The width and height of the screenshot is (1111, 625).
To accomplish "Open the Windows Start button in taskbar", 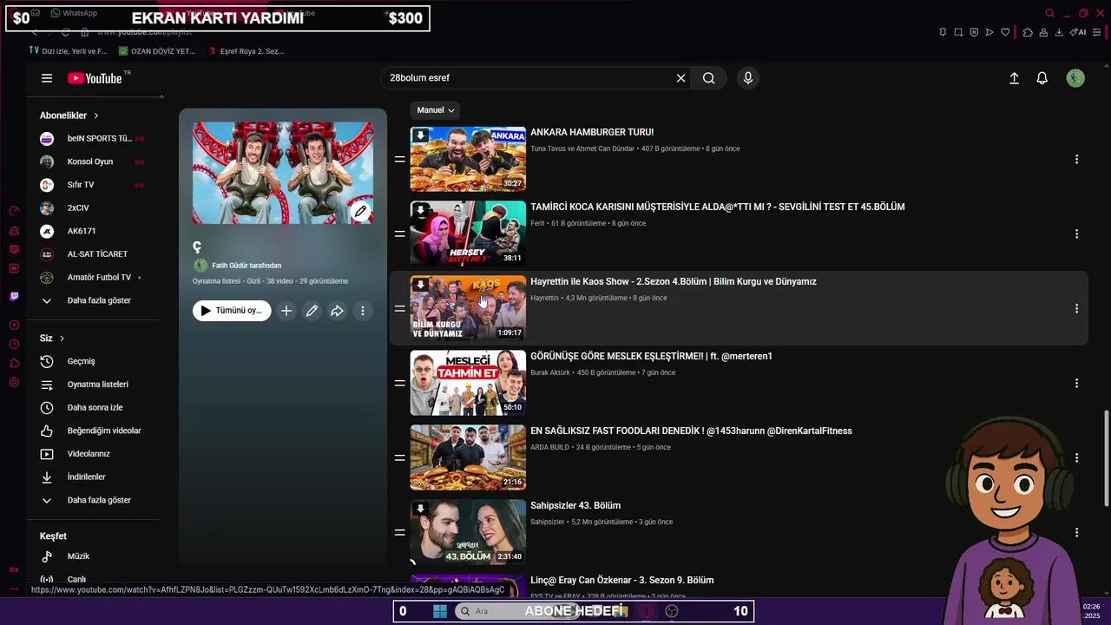I will pyautogui.click(x=439, y=611).
